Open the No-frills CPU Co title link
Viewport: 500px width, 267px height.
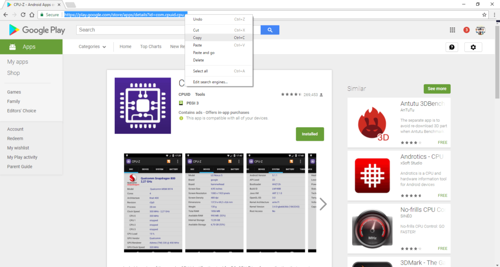[422, 210]
